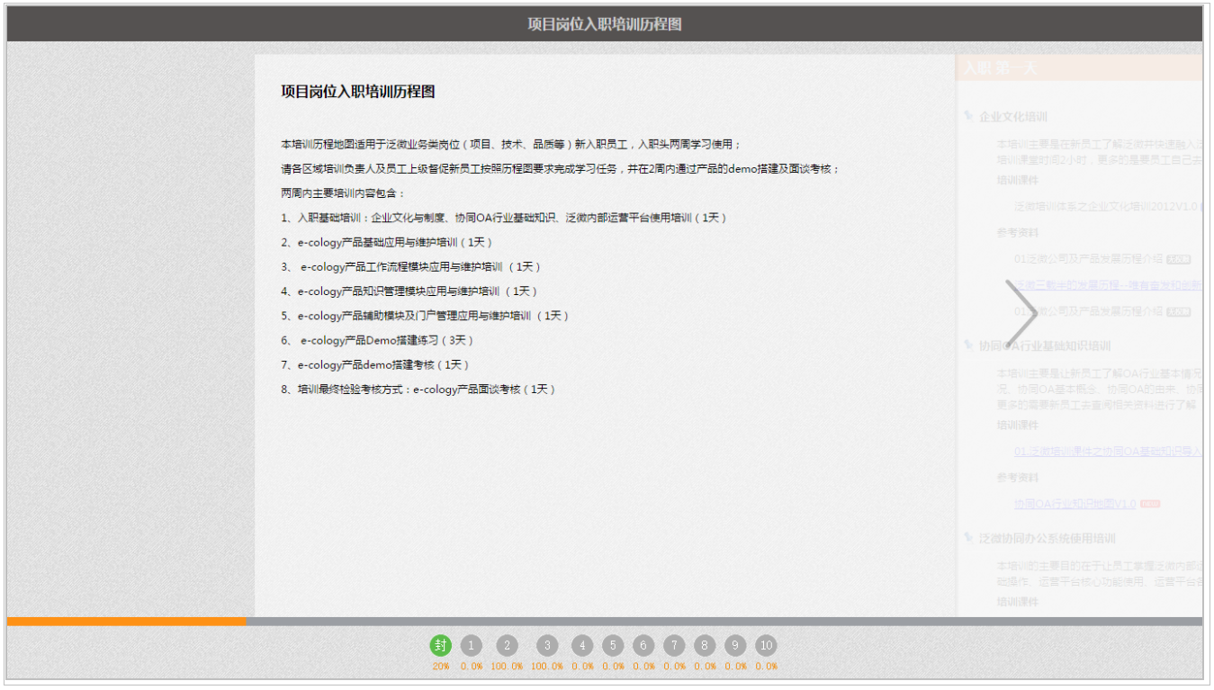Click list item 8 培训最终检验考核方式
Screen dimensions: 1214x690
pos(418,389)
